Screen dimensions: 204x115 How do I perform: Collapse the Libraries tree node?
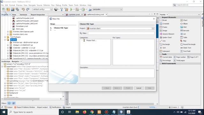pos(5,40)
